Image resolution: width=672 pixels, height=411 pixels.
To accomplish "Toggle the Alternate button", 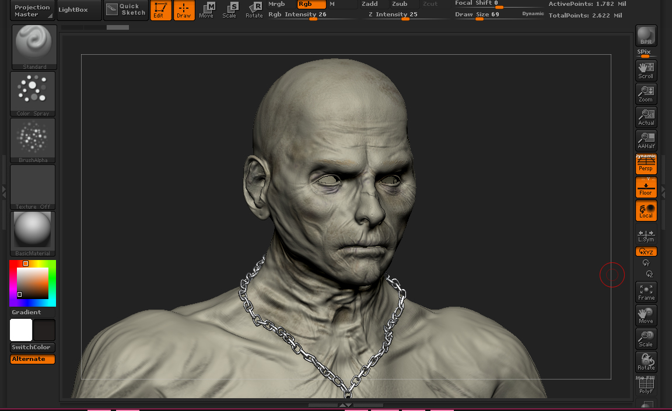I will point(33,359).
